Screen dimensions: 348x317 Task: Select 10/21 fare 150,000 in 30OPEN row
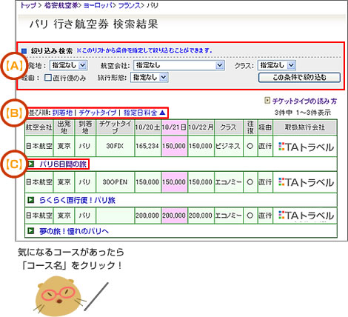(x=174, y=182)
